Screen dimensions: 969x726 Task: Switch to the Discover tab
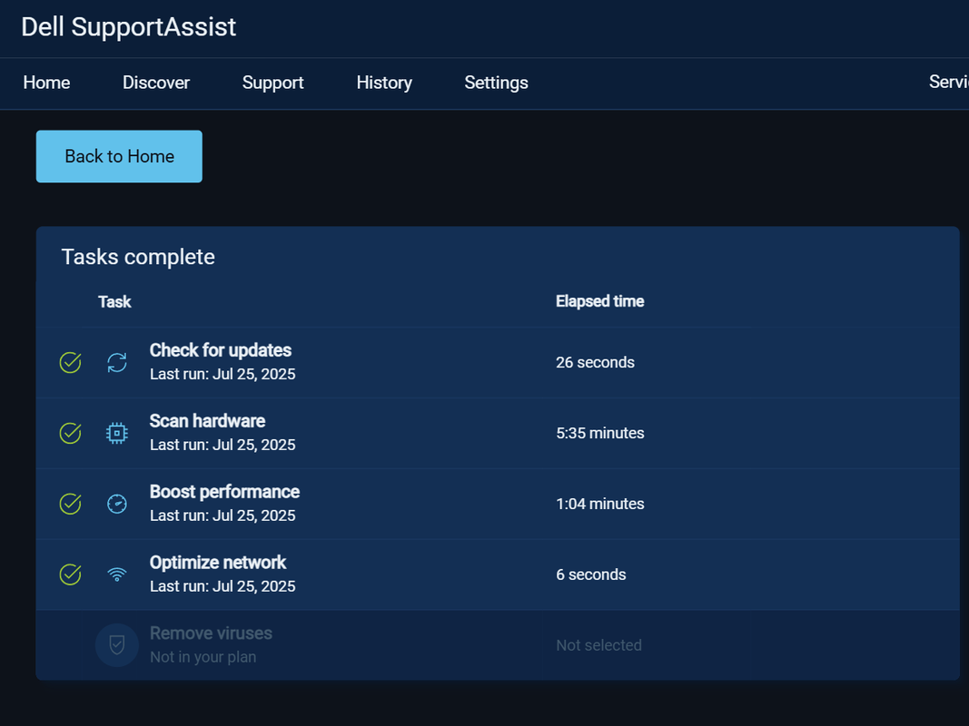[155, 83]
